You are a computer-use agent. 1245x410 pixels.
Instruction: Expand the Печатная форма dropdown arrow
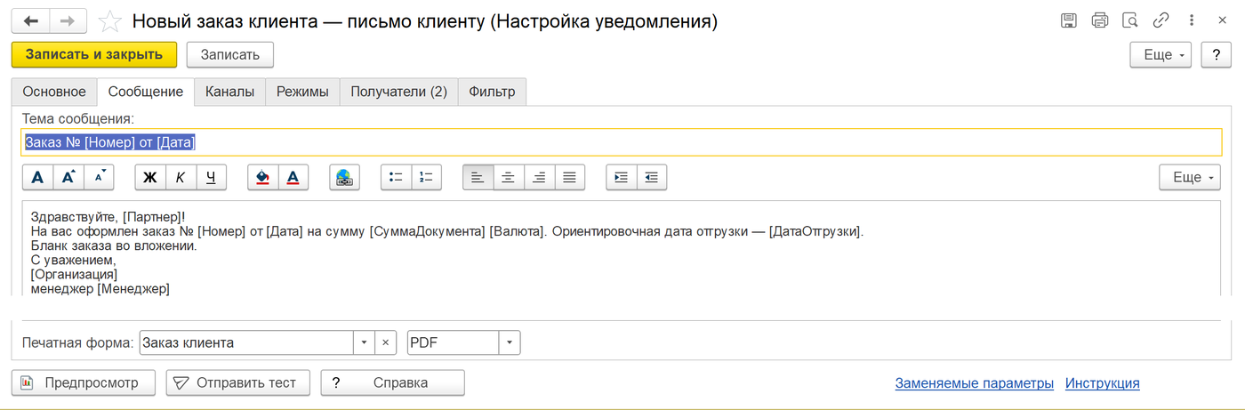click(364, 342)
